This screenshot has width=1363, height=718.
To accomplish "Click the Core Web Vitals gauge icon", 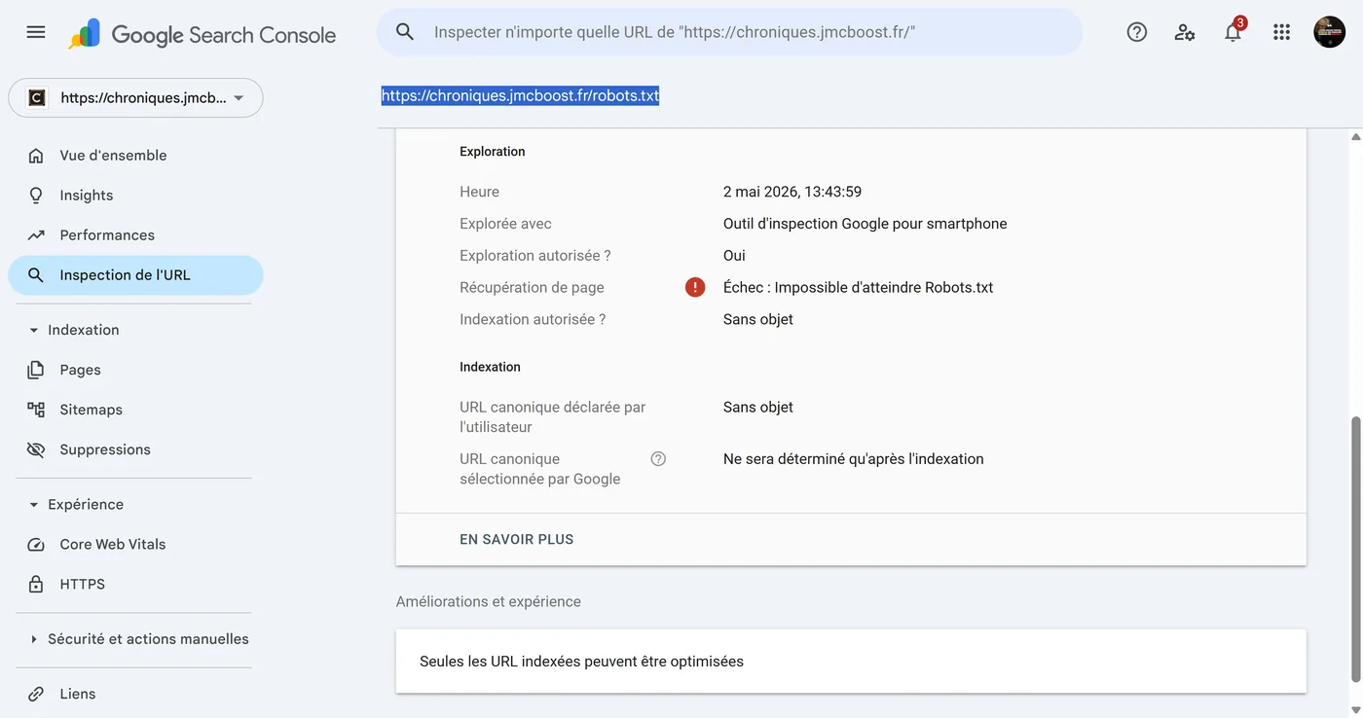I will [x=36, y=545].
